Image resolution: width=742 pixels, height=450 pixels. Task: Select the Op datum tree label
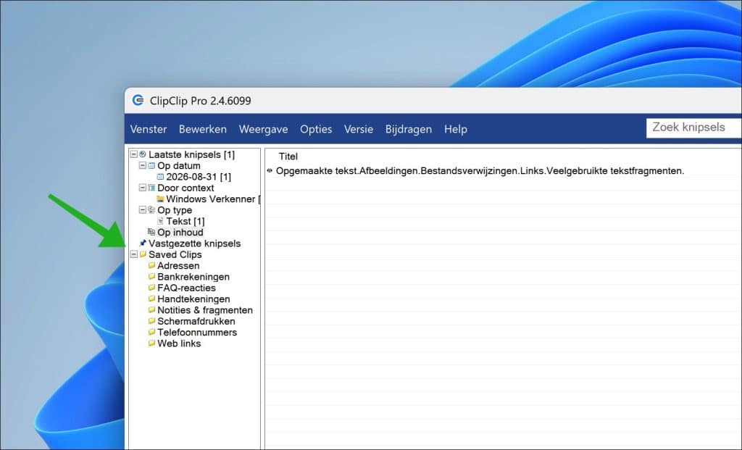(179, 166)
